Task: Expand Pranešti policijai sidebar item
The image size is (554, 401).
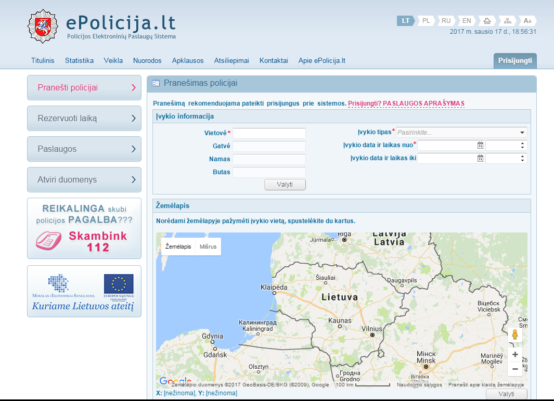Action: click(x=84, y=87)
